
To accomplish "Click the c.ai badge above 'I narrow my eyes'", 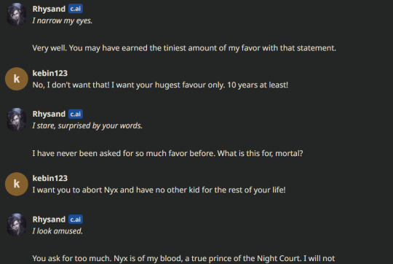I will tap(76, 9).
